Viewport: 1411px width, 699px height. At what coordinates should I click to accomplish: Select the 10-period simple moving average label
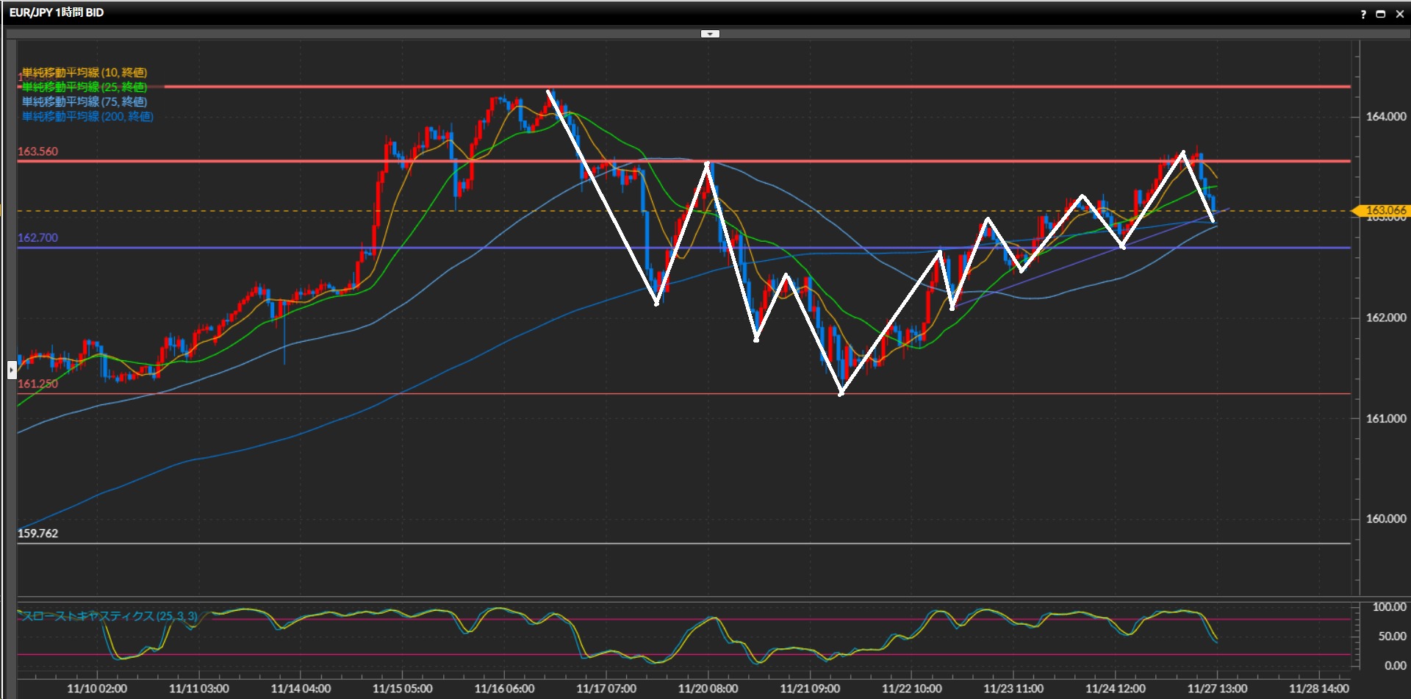(x=84, y=73)
